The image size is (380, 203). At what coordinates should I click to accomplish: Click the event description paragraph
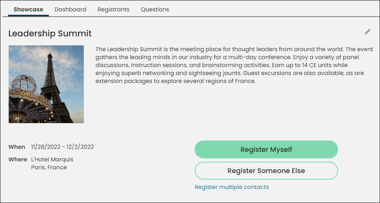pyautogui.click(x=234, y=65)
